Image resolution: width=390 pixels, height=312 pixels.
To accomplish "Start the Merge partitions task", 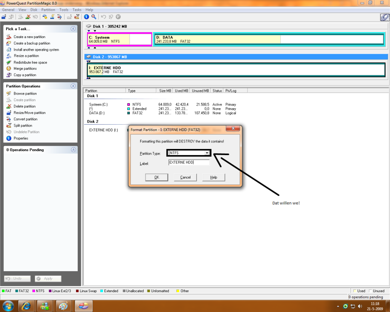I will tap(25, 69).
